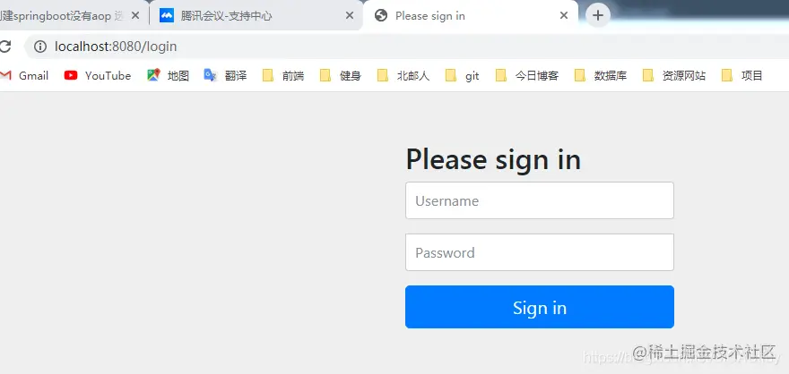Screen dimensions: 789x374
Task: Close the Please sign in tab
Action: point(564,15)
